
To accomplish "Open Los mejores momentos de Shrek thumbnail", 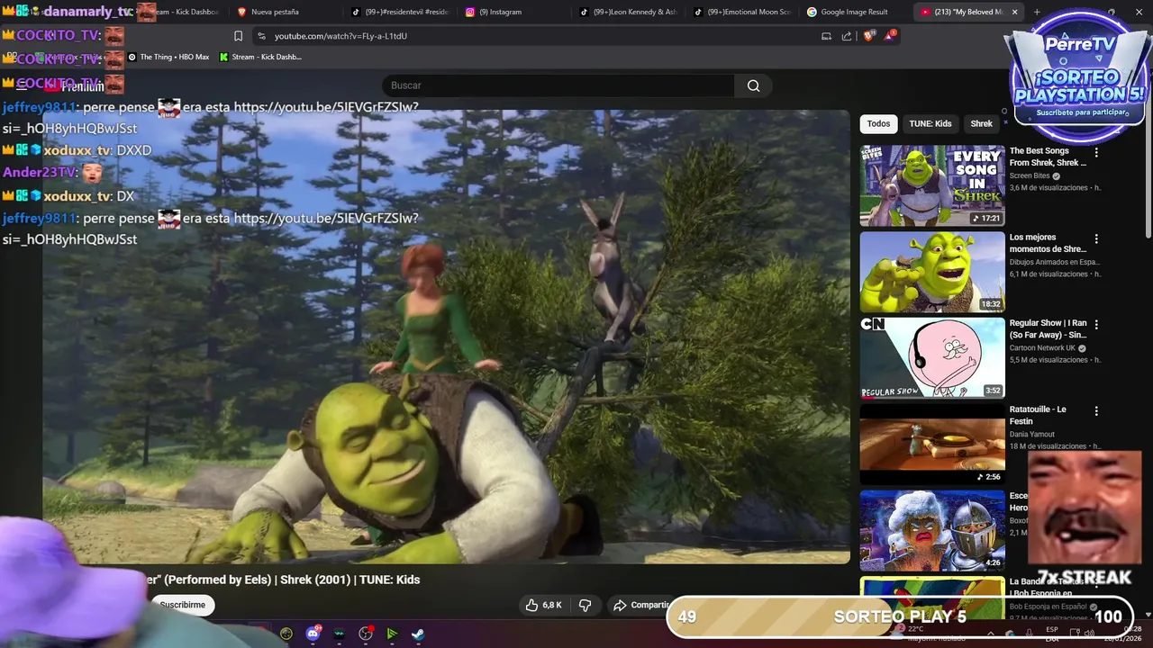I will 932,272.
